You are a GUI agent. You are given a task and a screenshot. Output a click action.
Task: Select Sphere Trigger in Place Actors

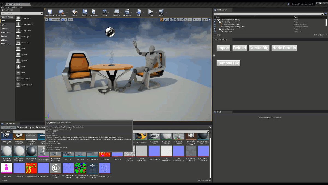[x=30, y=85]
